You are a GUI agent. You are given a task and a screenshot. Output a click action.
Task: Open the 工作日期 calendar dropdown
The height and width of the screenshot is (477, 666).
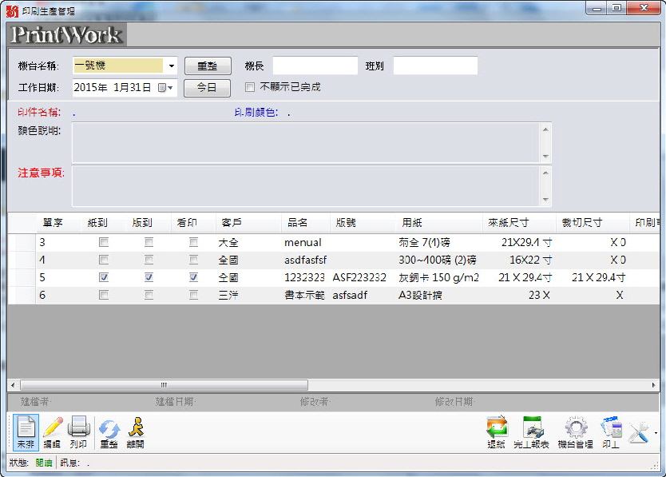coord(165,88)
